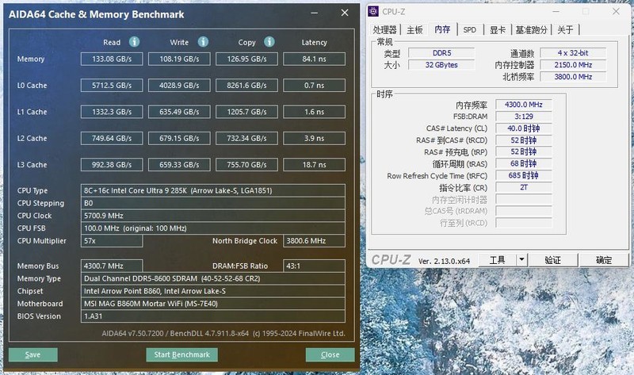Click the 指令比率 (CR) 2T field
Screen dimensions: 634x375
tap(524, 187)
